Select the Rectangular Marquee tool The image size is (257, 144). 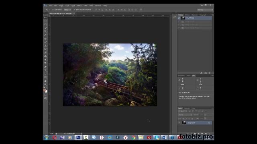click(x=45, y=21)
